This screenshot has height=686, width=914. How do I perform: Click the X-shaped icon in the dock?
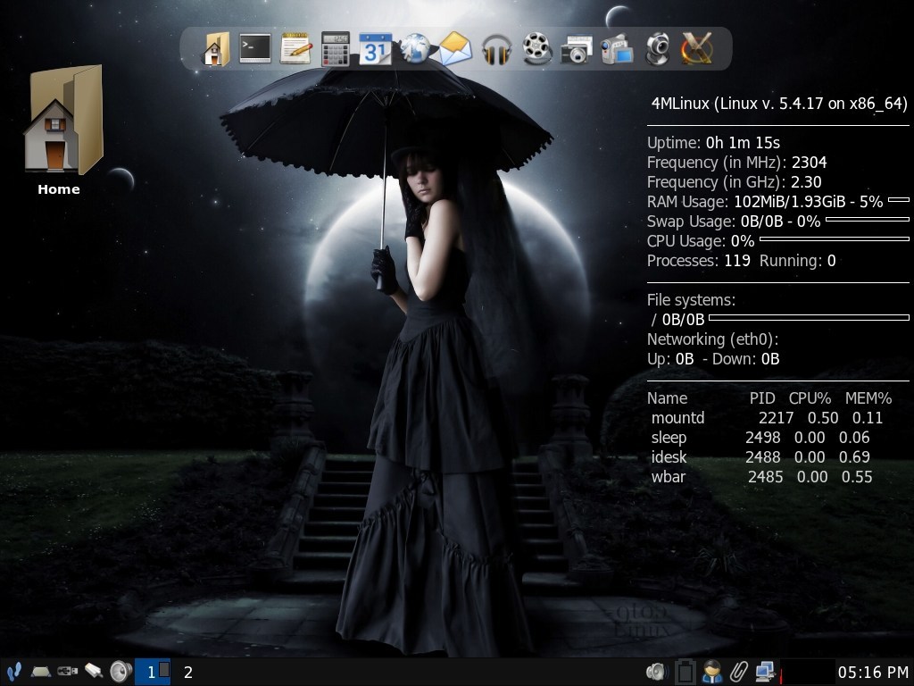click(697, 48)
